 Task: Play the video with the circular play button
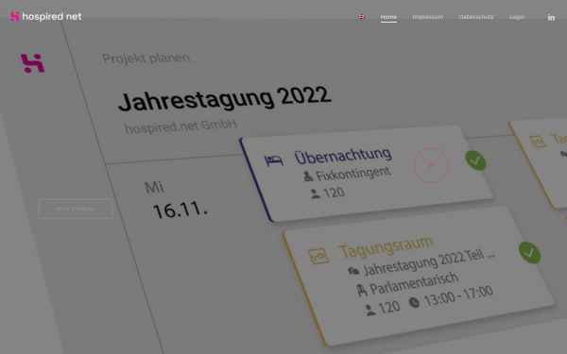point(431,165)
